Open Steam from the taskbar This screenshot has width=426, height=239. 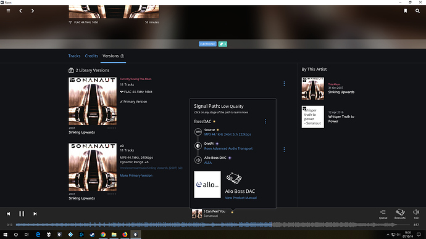(92, 235)
